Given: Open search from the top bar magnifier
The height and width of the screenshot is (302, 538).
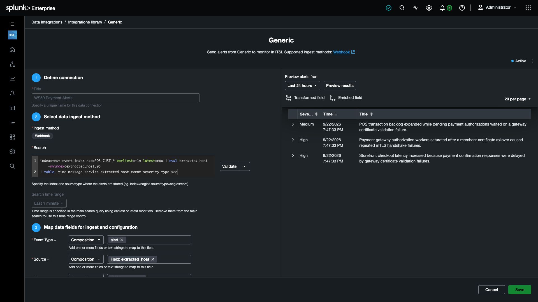Looking at the screenshot, I should 402,8.
